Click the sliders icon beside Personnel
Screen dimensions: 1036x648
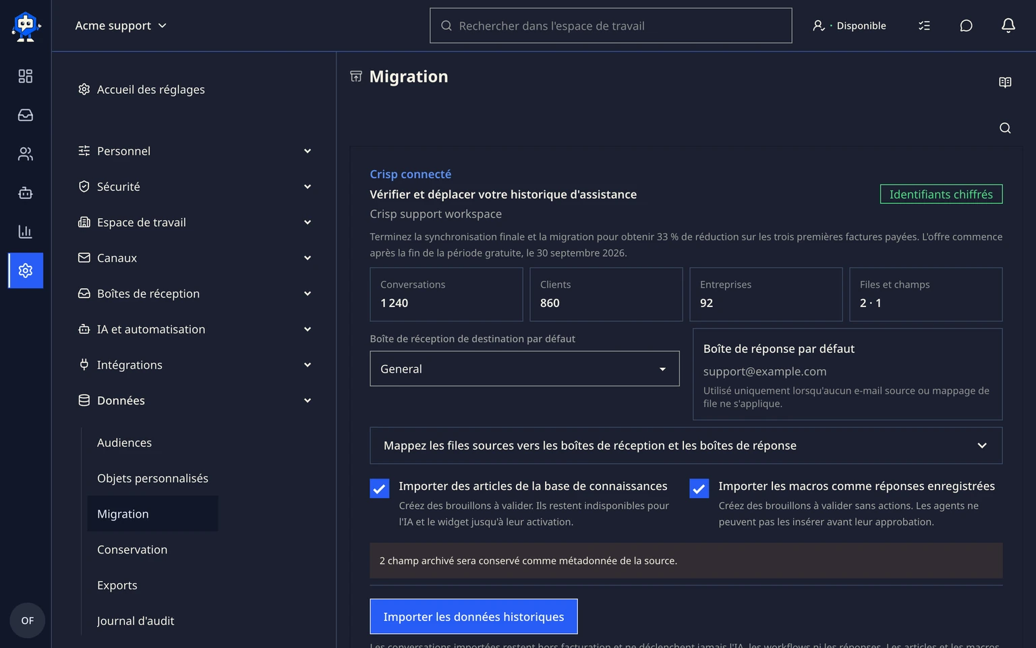click(x=84, y=151)
